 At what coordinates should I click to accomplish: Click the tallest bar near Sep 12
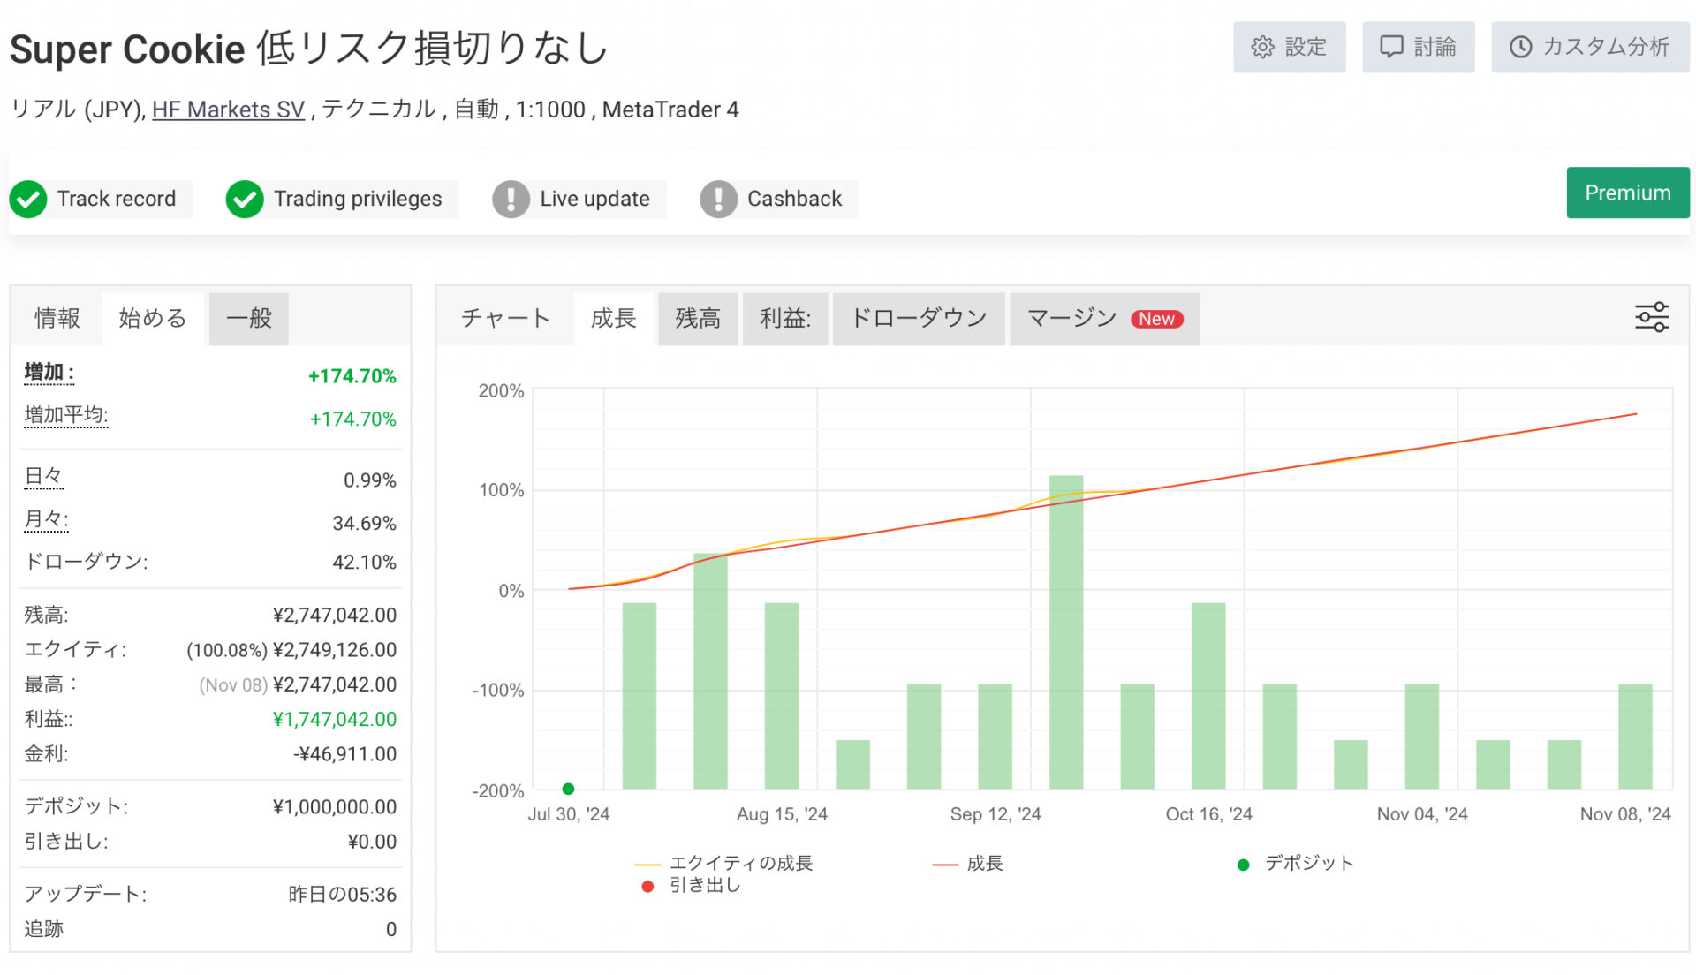pos(1066,632)
